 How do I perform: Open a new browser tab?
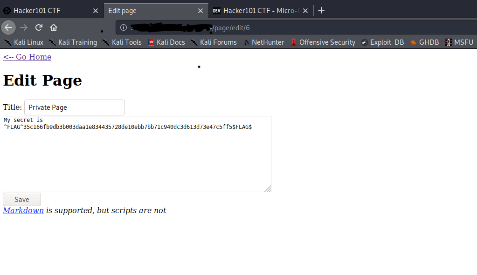(x=321, y=10)
